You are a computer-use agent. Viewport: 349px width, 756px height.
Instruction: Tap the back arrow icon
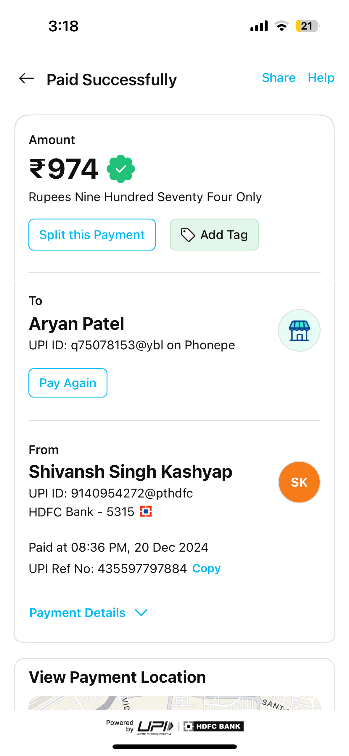pyautogui.click(x=27, y=79)
